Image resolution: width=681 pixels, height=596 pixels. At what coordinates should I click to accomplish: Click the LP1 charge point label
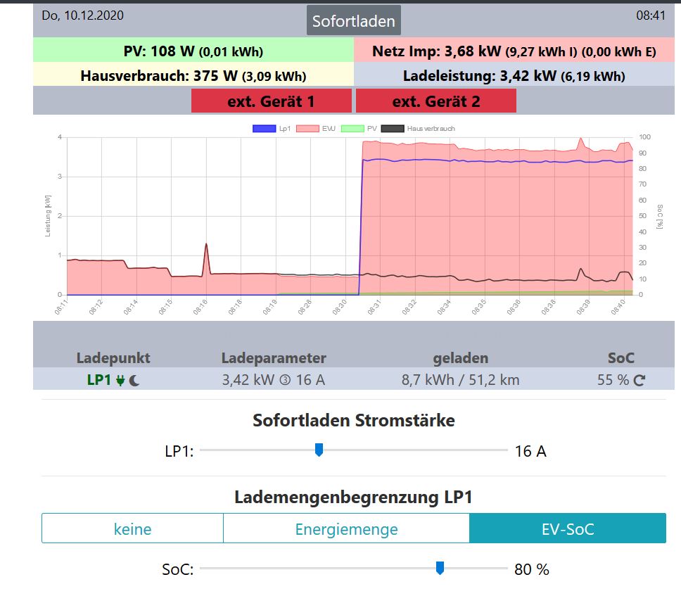99,380
